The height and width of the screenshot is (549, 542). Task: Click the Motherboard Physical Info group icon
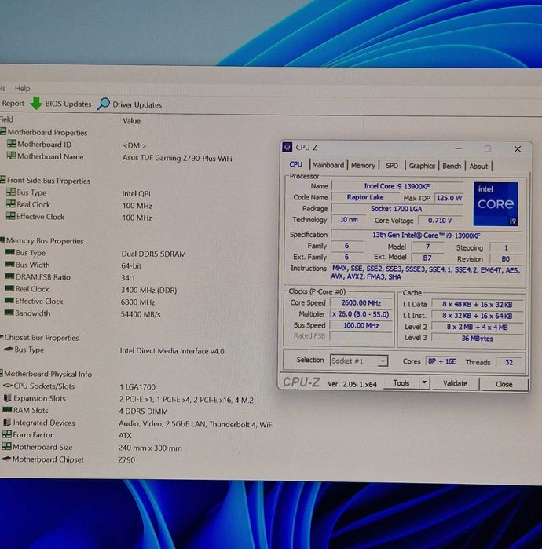coord(2,373)
